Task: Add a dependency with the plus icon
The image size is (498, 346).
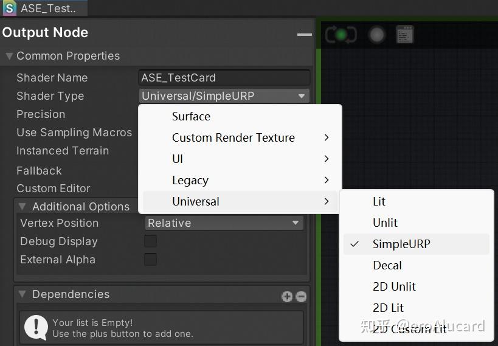Action: coord(287,296)
